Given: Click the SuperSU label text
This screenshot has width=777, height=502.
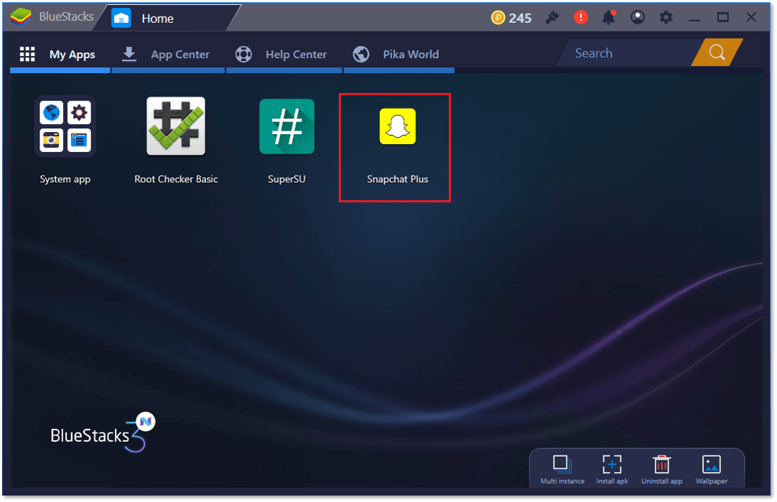Looking at the screenshot, I should (287, 179).
